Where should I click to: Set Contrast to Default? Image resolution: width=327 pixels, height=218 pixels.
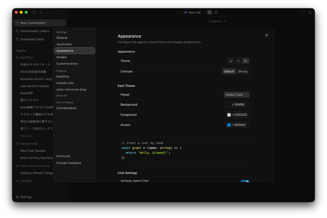(229, 72)
